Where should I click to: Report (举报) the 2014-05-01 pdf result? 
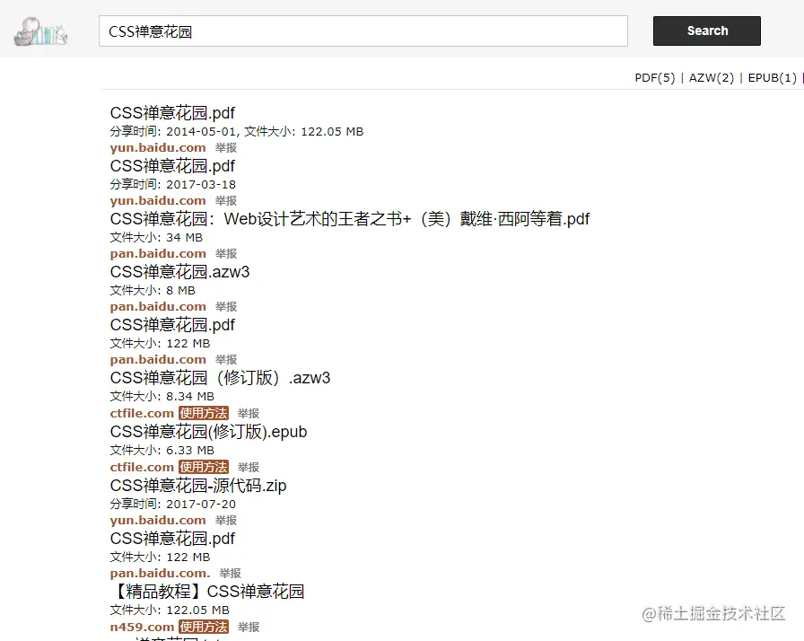coord(226,148)
